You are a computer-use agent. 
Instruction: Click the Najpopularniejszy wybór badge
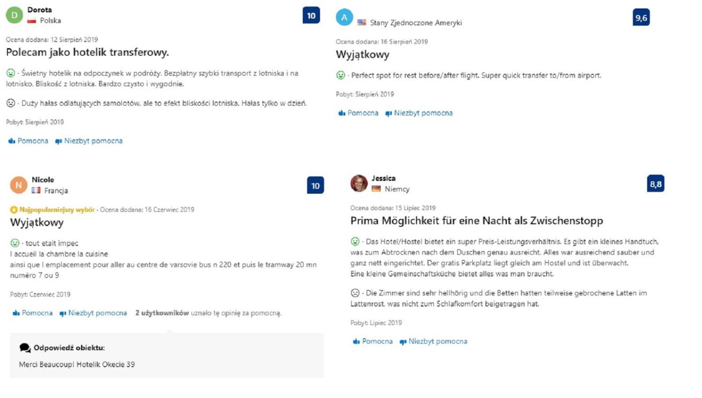click(x=53, y=210)
